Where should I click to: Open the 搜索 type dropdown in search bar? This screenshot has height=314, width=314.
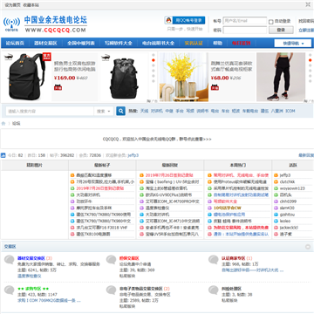(x=104, y=111)
